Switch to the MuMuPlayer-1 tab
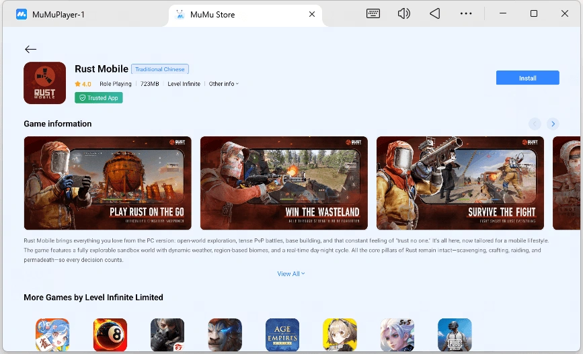Image resolution: width=583 pixels, height=354 pixels. (58, 15)
